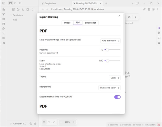This screenshot has width=162, height=127.
Task: Open command palette ribbon icon
Action: pos(4,33)
